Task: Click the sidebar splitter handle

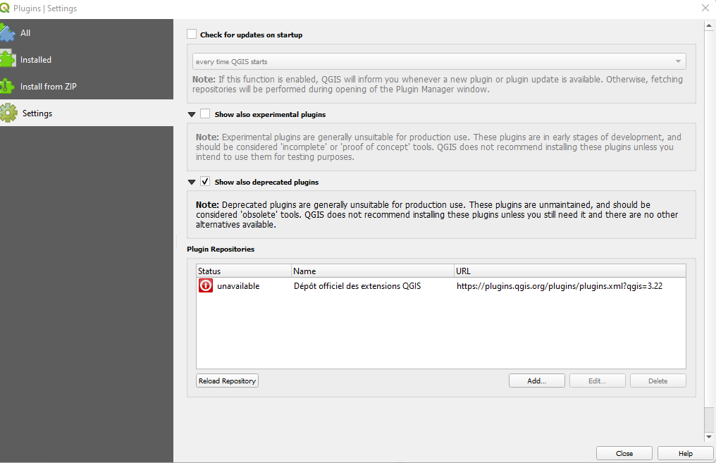Action: (176, 242)
